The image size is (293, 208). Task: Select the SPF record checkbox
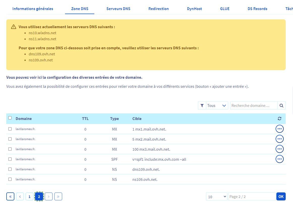(x=10, y=159)
